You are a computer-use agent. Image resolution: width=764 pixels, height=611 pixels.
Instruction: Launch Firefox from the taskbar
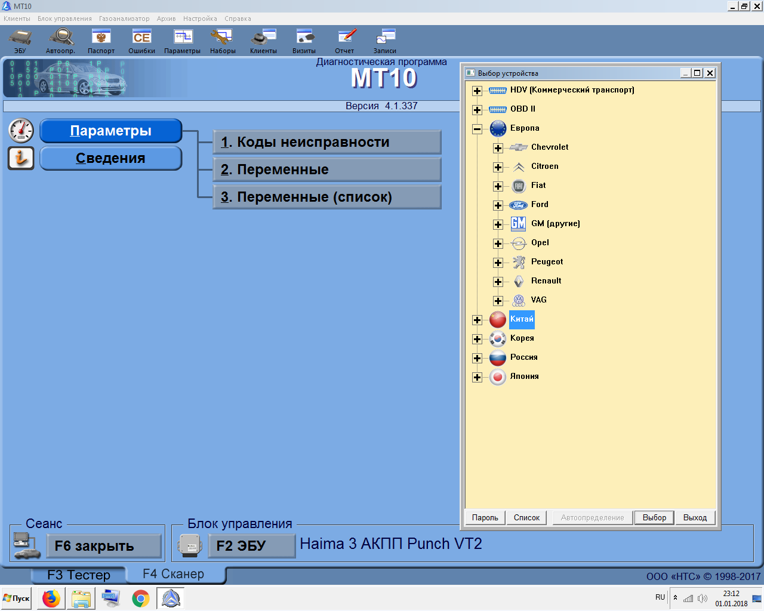point(51,598)
